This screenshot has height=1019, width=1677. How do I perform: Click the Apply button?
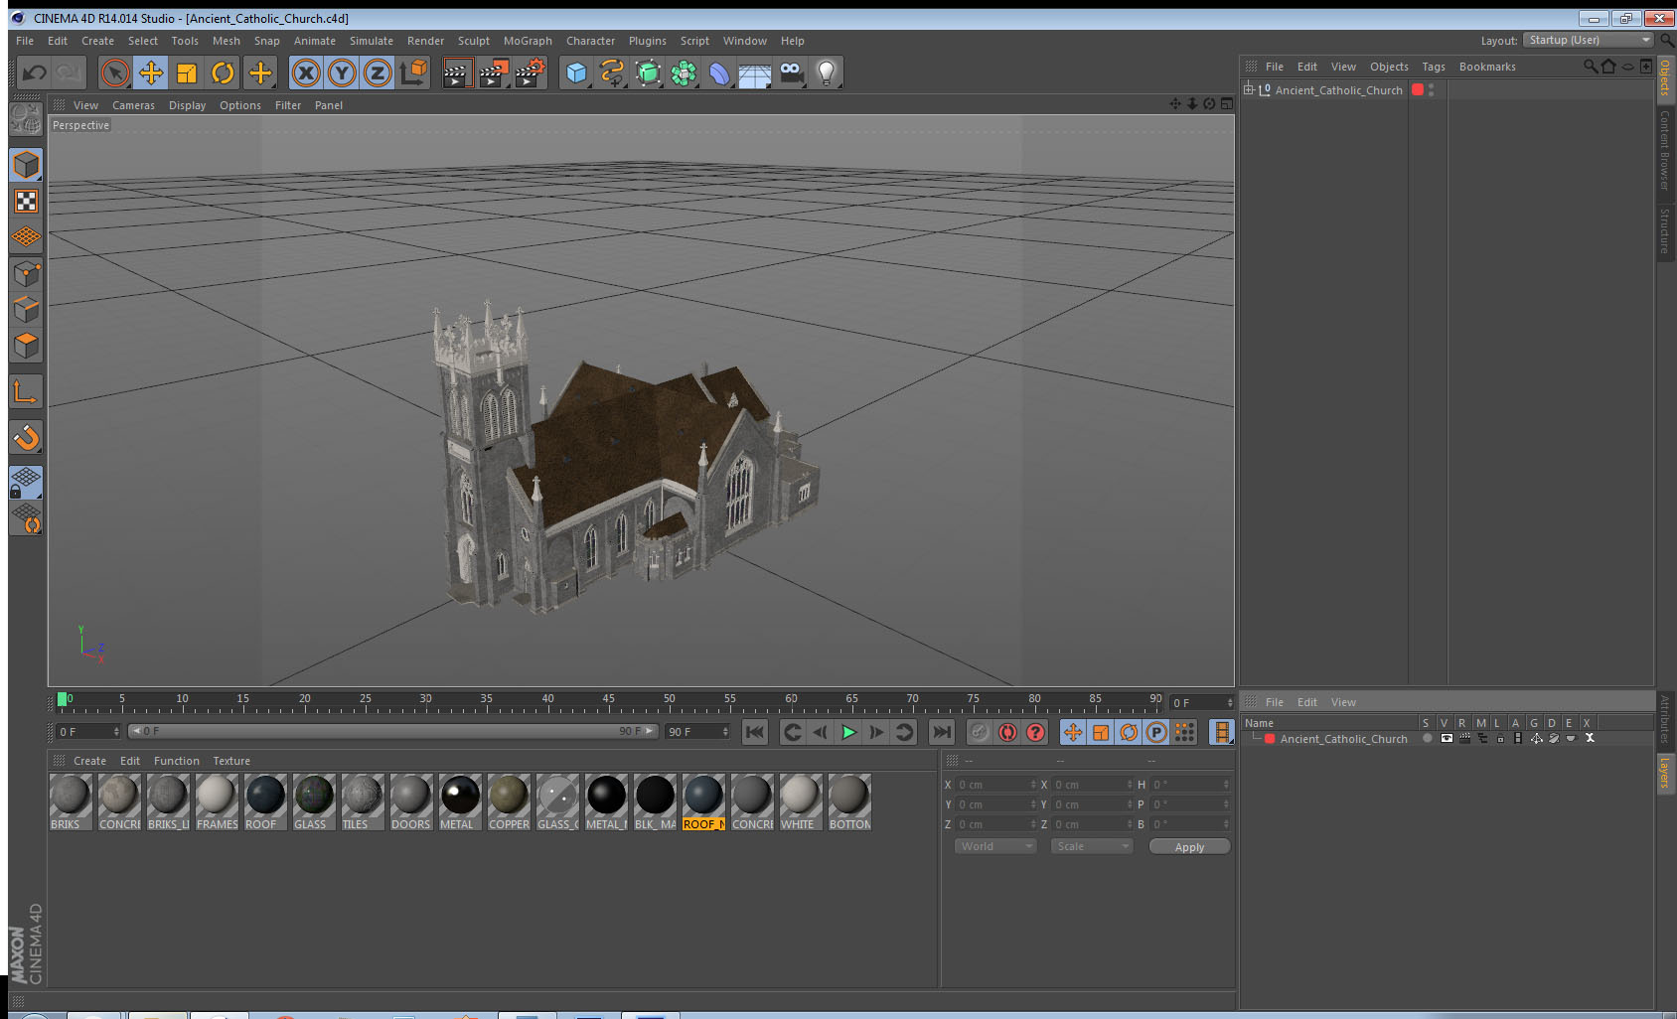1189,846
